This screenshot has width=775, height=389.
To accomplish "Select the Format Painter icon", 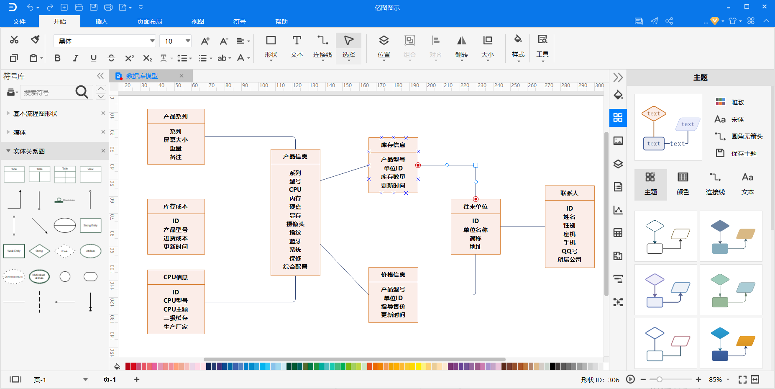I will [x=35, y=40].
